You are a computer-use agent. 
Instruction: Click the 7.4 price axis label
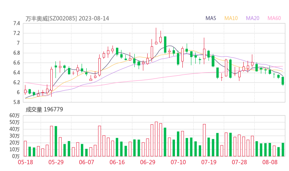pyautogui.click(x=16, y=23)
